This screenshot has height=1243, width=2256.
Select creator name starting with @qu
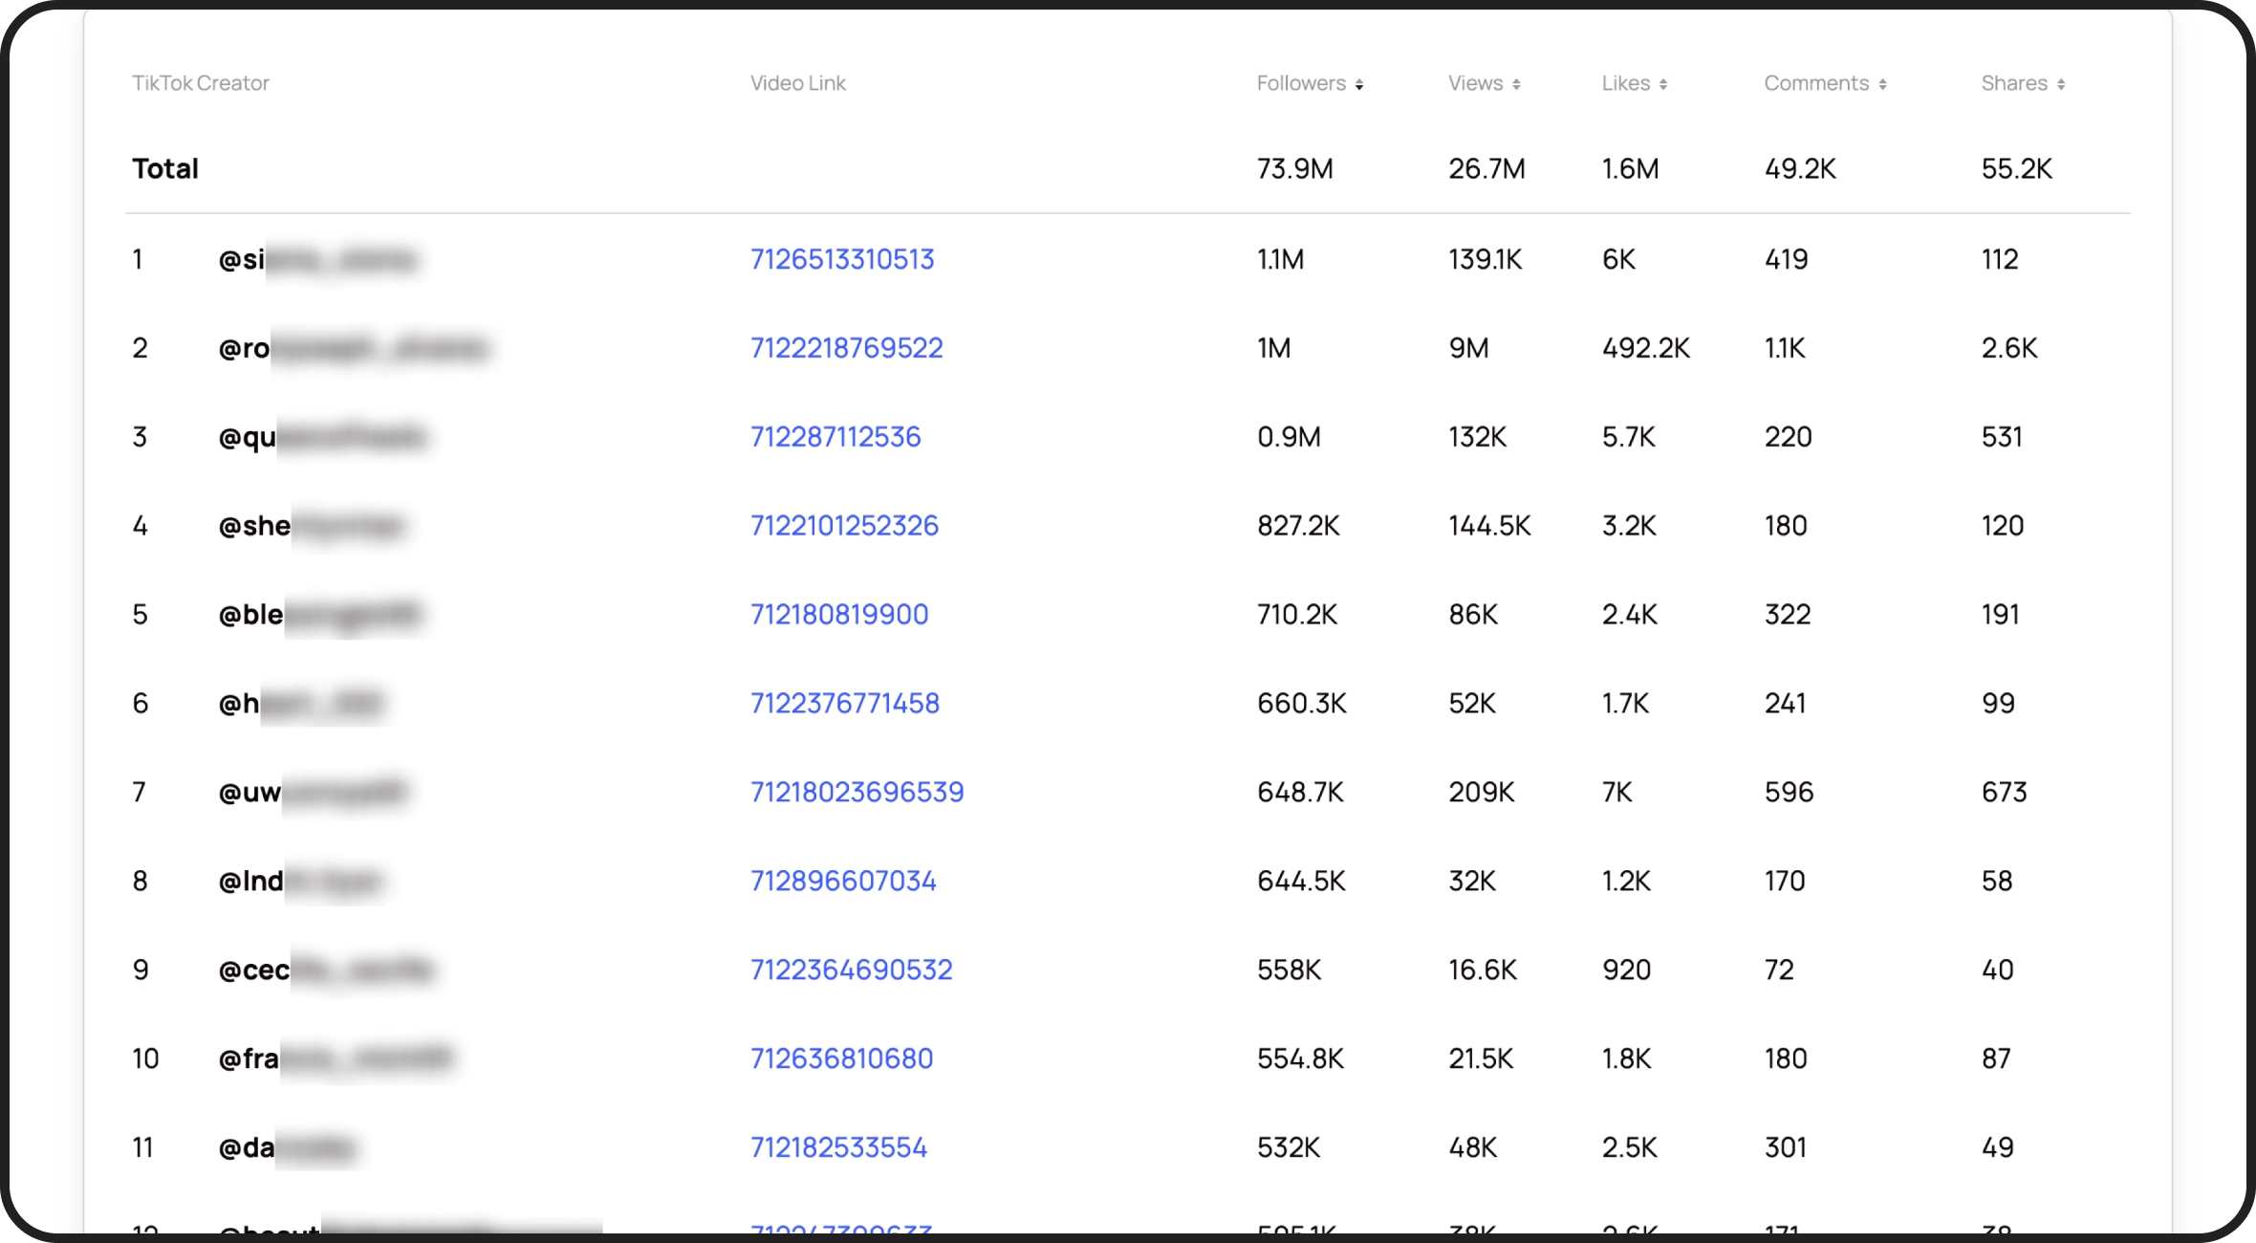[322, 437]
